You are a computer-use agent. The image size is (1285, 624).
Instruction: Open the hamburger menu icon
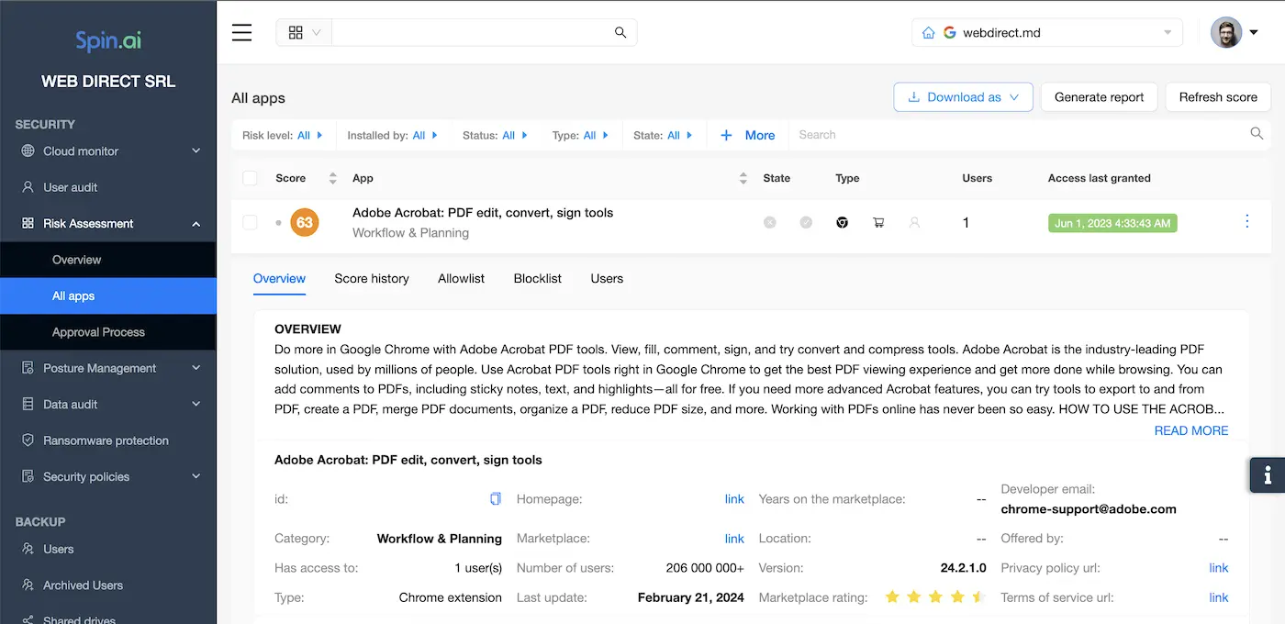241,33
